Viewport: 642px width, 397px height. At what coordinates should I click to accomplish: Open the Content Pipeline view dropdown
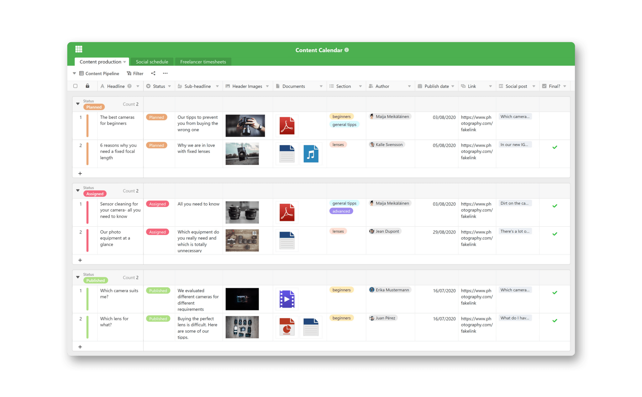(74, 73)
